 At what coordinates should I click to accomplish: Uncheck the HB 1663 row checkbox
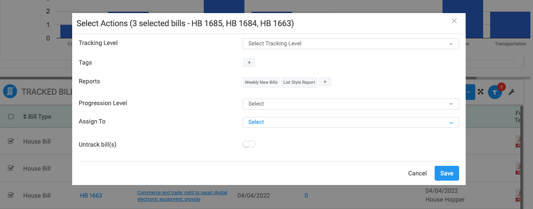[x=11, y=195]
